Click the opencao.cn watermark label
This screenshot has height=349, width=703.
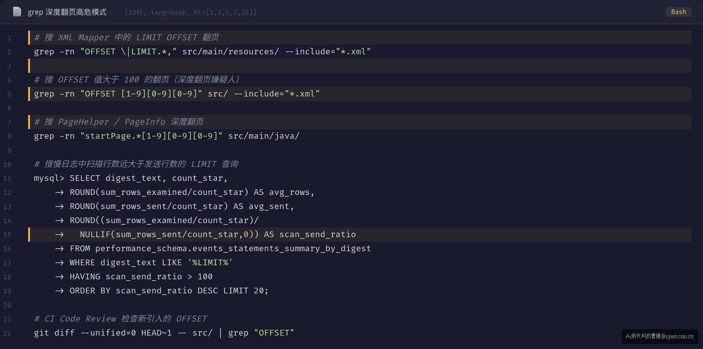[660, 336]
